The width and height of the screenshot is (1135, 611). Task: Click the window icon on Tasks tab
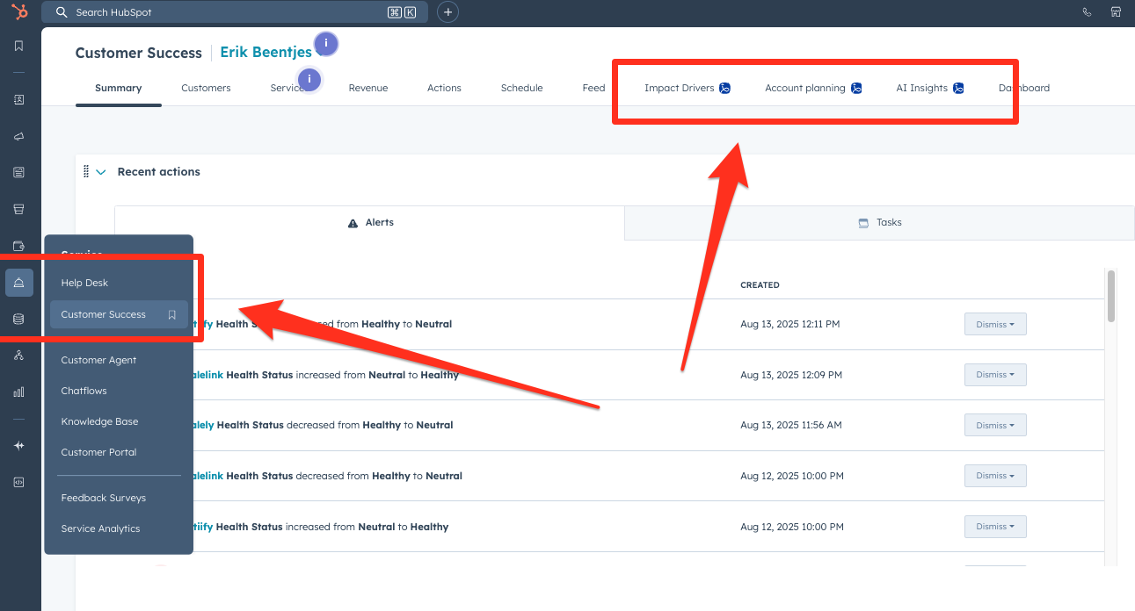863,223
